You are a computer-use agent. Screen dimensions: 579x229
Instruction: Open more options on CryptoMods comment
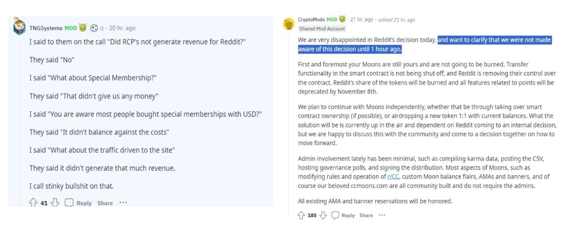382,215
